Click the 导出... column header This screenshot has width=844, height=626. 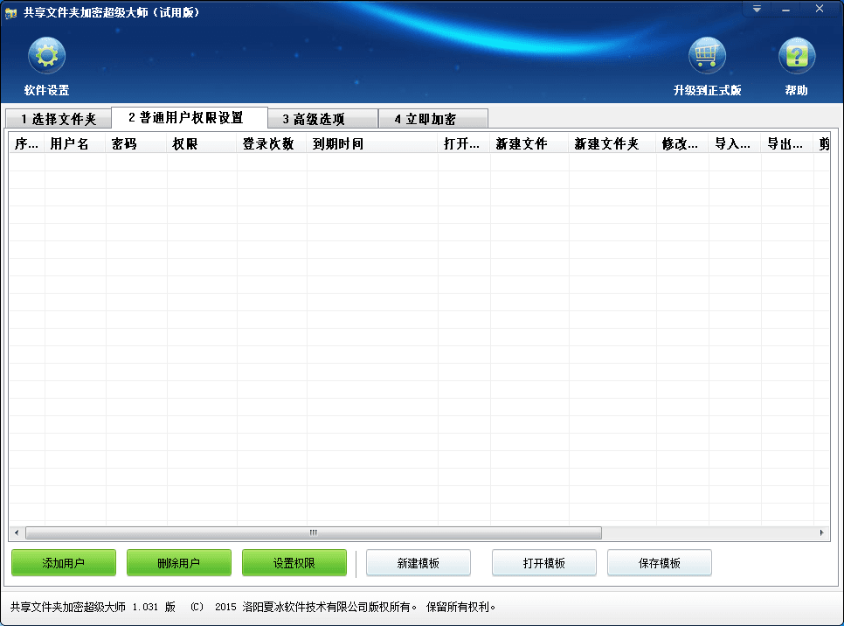[787, 144]
